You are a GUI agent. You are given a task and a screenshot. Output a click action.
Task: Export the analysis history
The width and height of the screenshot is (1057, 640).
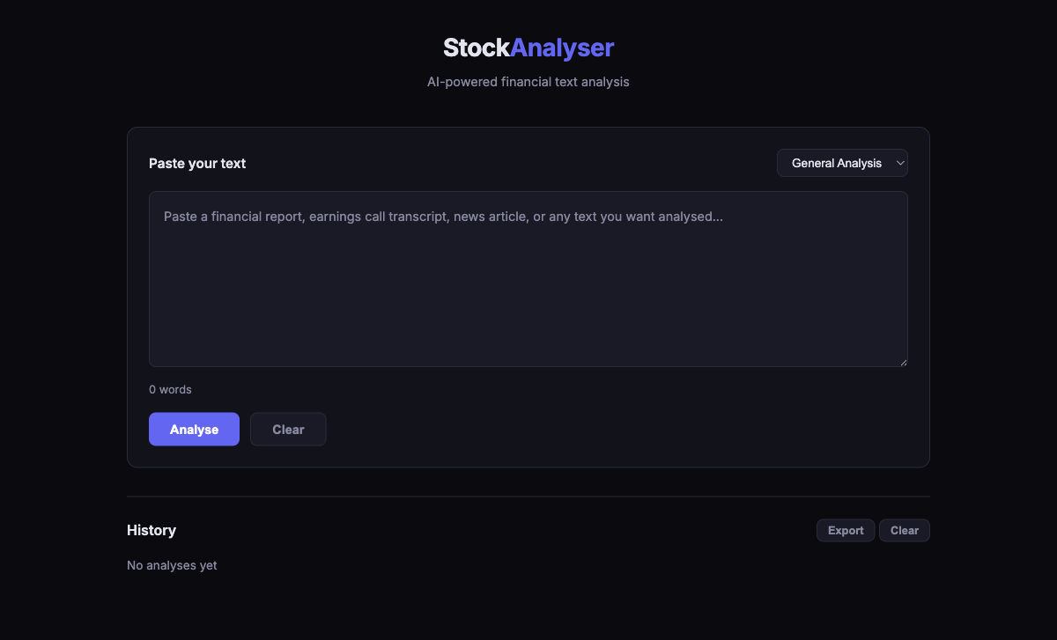tap(845, 530)
